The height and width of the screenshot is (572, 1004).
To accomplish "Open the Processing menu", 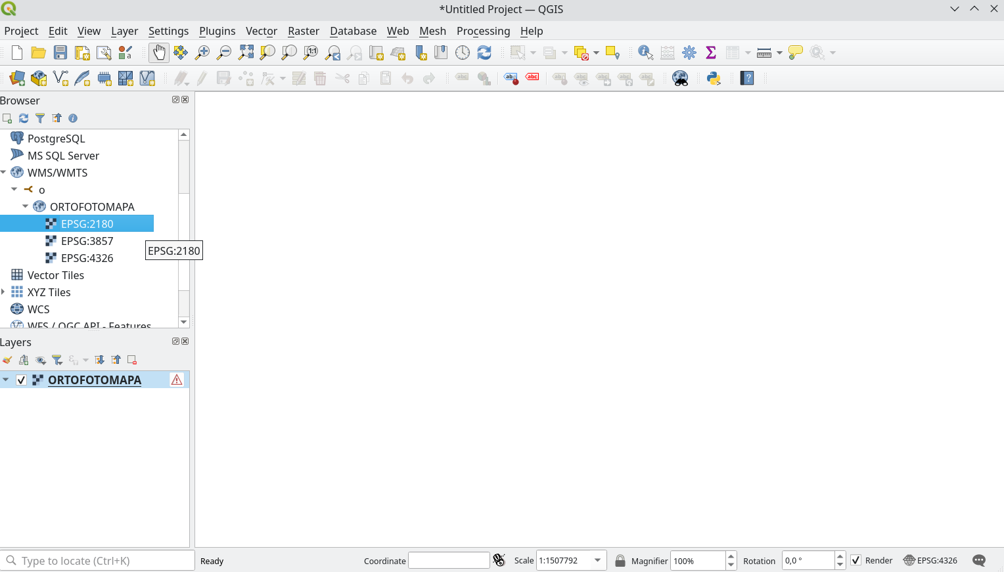I will (x=483, y=31).
